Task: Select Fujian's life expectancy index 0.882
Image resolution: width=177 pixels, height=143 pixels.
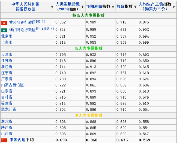Action: click(91, 104)
